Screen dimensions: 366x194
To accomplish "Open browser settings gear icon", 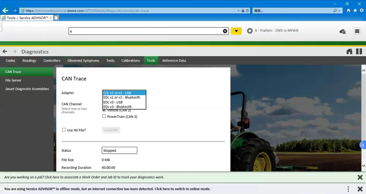I will point(361,11).
